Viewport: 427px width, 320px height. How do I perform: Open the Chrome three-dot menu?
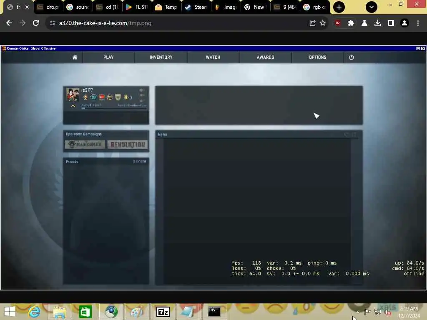[x=418, y=23]
